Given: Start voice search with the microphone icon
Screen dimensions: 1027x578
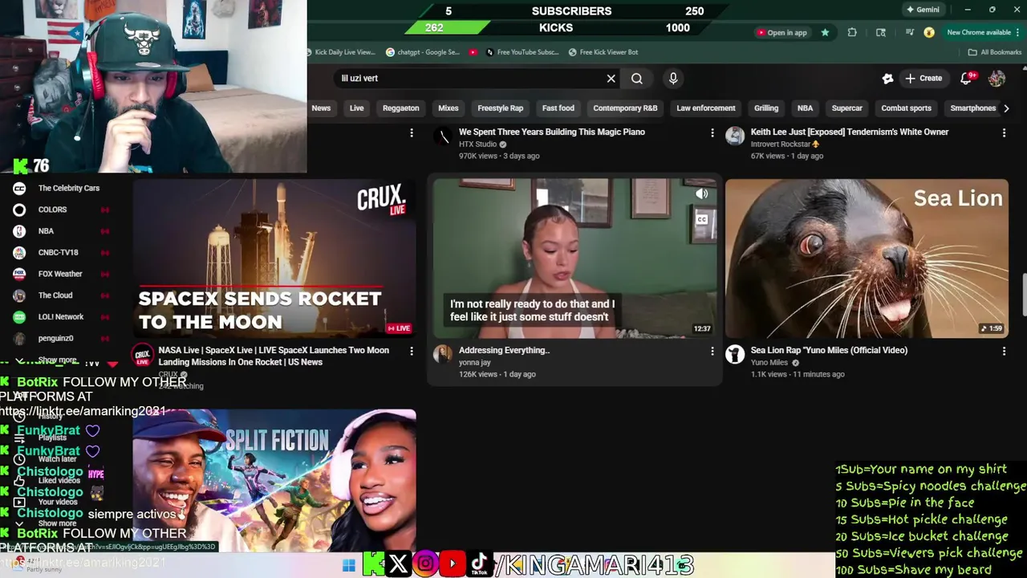Looking at the screenshot, I should tap(673, 78).
